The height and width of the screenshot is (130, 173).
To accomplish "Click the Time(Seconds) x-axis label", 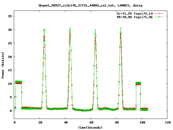I will [90, 128].
